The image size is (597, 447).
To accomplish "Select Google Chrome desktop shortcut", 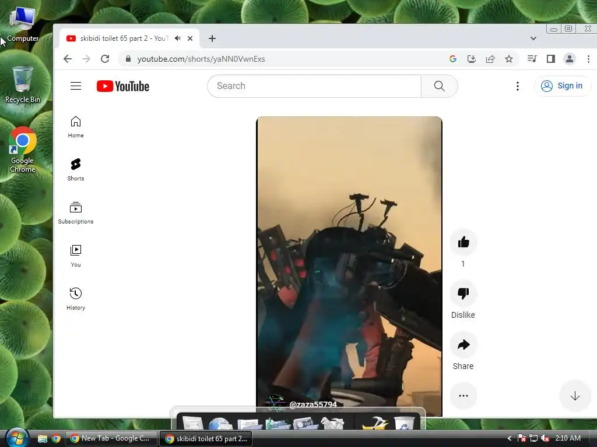I will (23, 150).
